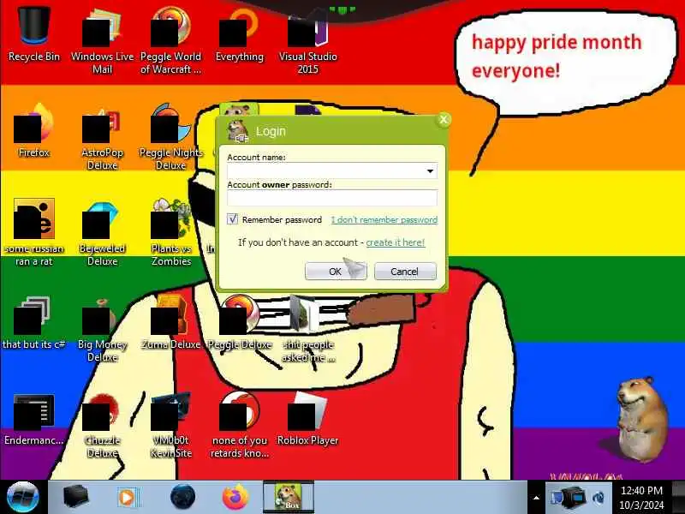The width and height of the screenshot is (685, 514).
Task: Follow 'I don't remember password' link
Action: click(384, 220)
